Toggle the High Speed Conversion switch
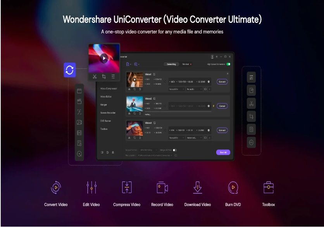This screenshot has width=324, height=227. (228, 64)
